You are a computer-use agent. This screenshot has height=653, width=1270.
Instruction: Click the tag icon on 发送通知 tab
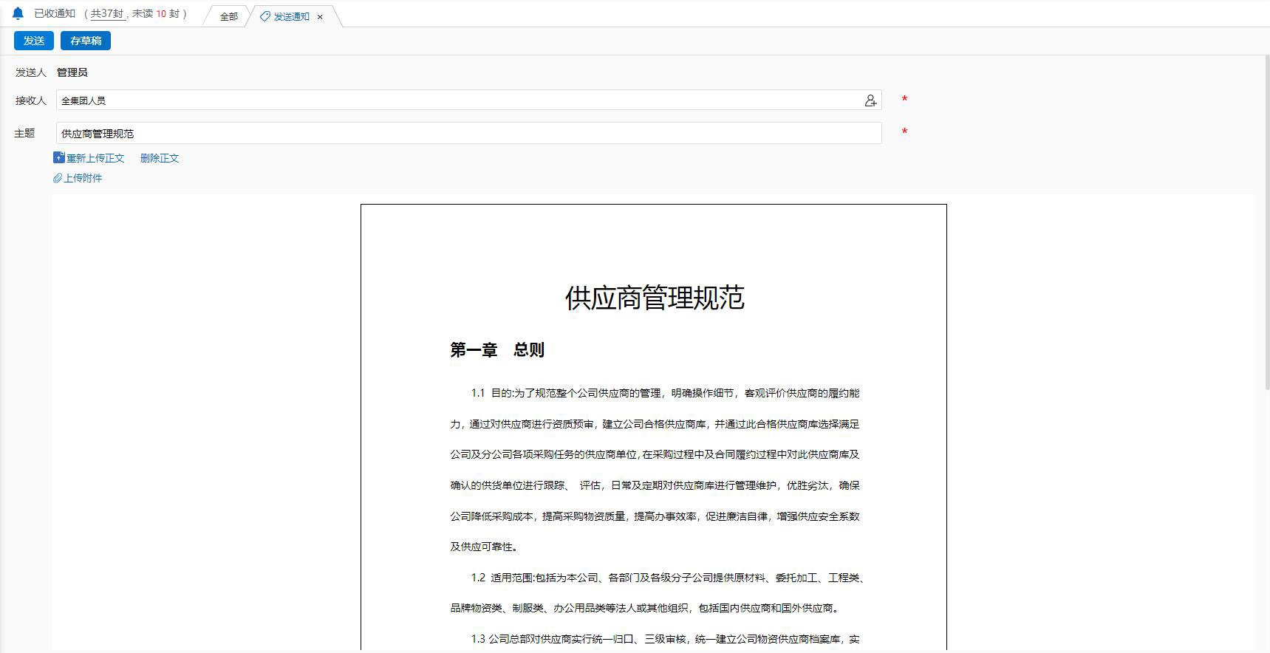(x=264, y=16)
